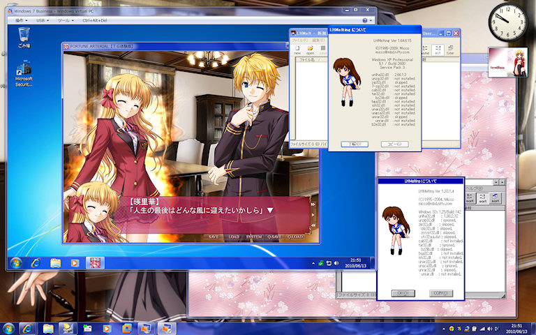Click the first 'sort' toolbar button in the lower LHMelt window
This screenshot has height=335, width=536.
[x=470, y=198]
